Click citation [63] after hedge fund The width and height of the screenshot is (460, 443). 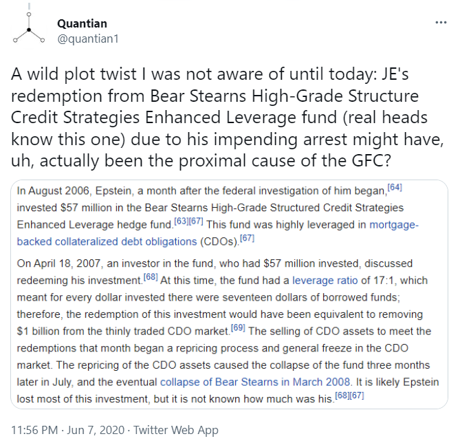(x=182, y=221)
